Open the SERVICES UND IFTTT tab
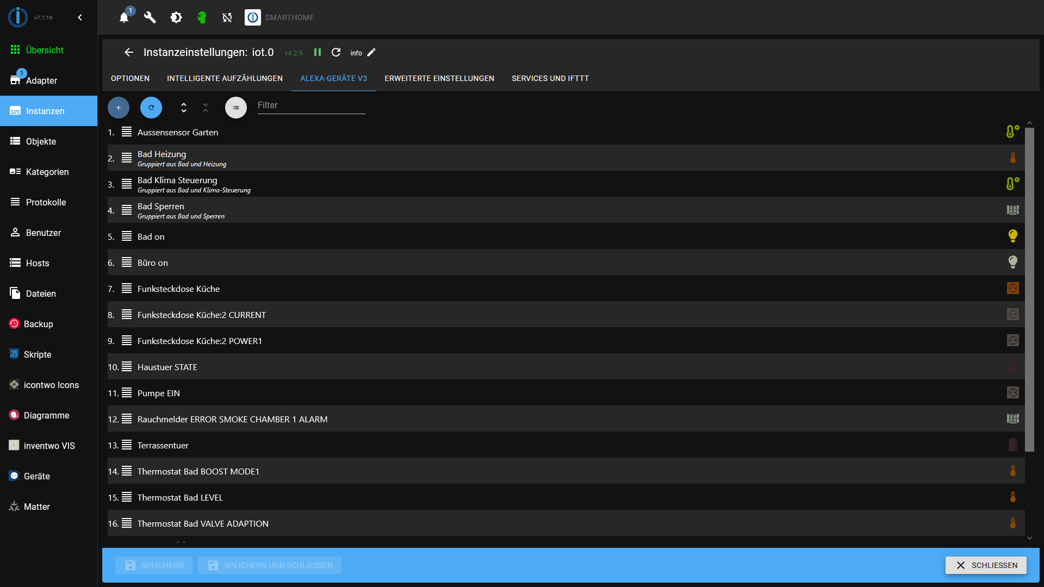This screenshot has height=587, width=1044. (550, 78)
